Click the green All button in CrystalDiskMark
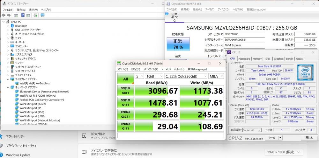This screenshot has width=319, height=158. point(126,79)
